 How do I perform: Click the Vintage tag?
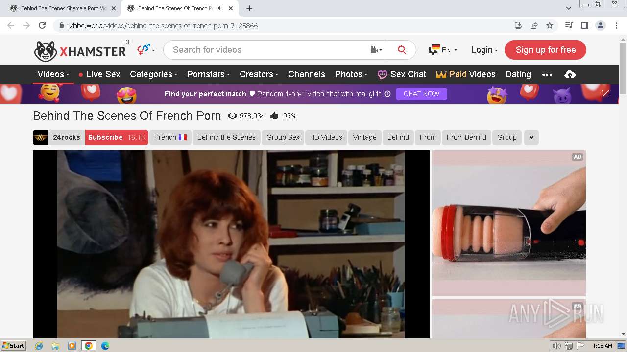tap(364, 137)
